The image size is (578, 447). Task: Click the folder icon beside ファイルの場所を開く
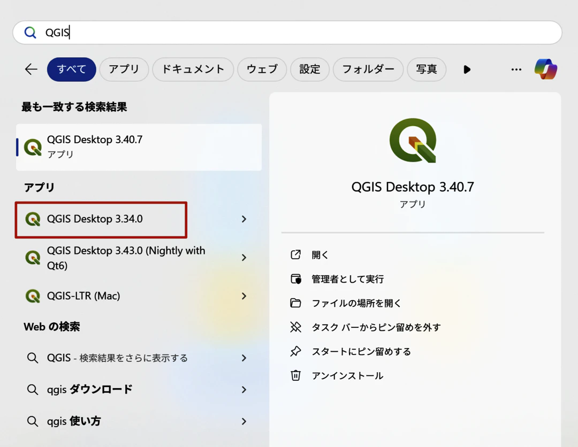tap(296, 303)
